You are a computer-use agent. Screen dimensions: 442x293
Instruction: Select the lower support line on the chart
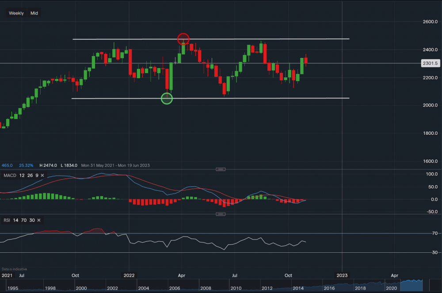(265, 97)
